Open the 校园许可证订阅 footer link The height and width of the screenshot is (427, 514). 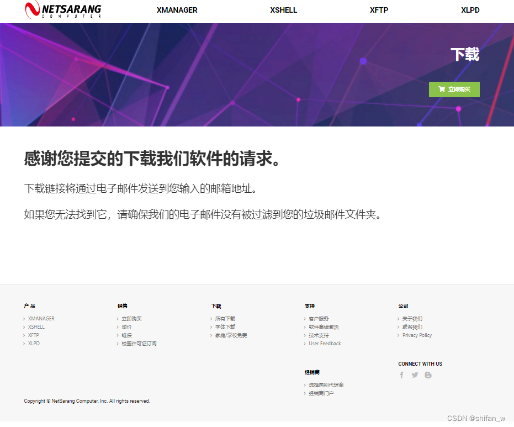(139, 344)
